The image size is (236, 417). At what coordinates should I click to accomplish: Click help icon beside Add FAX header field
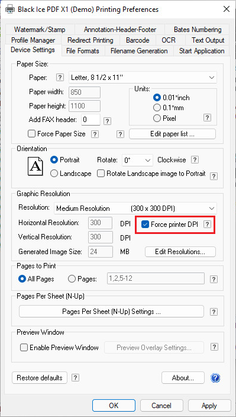coord(107,121)
